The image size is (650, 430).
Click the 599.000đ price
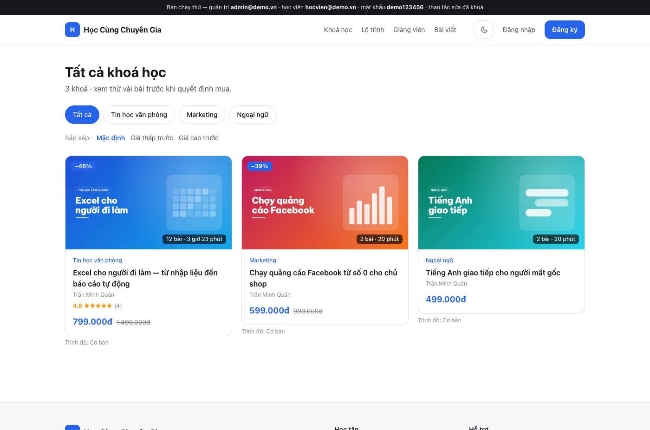(x=269, y=311)
